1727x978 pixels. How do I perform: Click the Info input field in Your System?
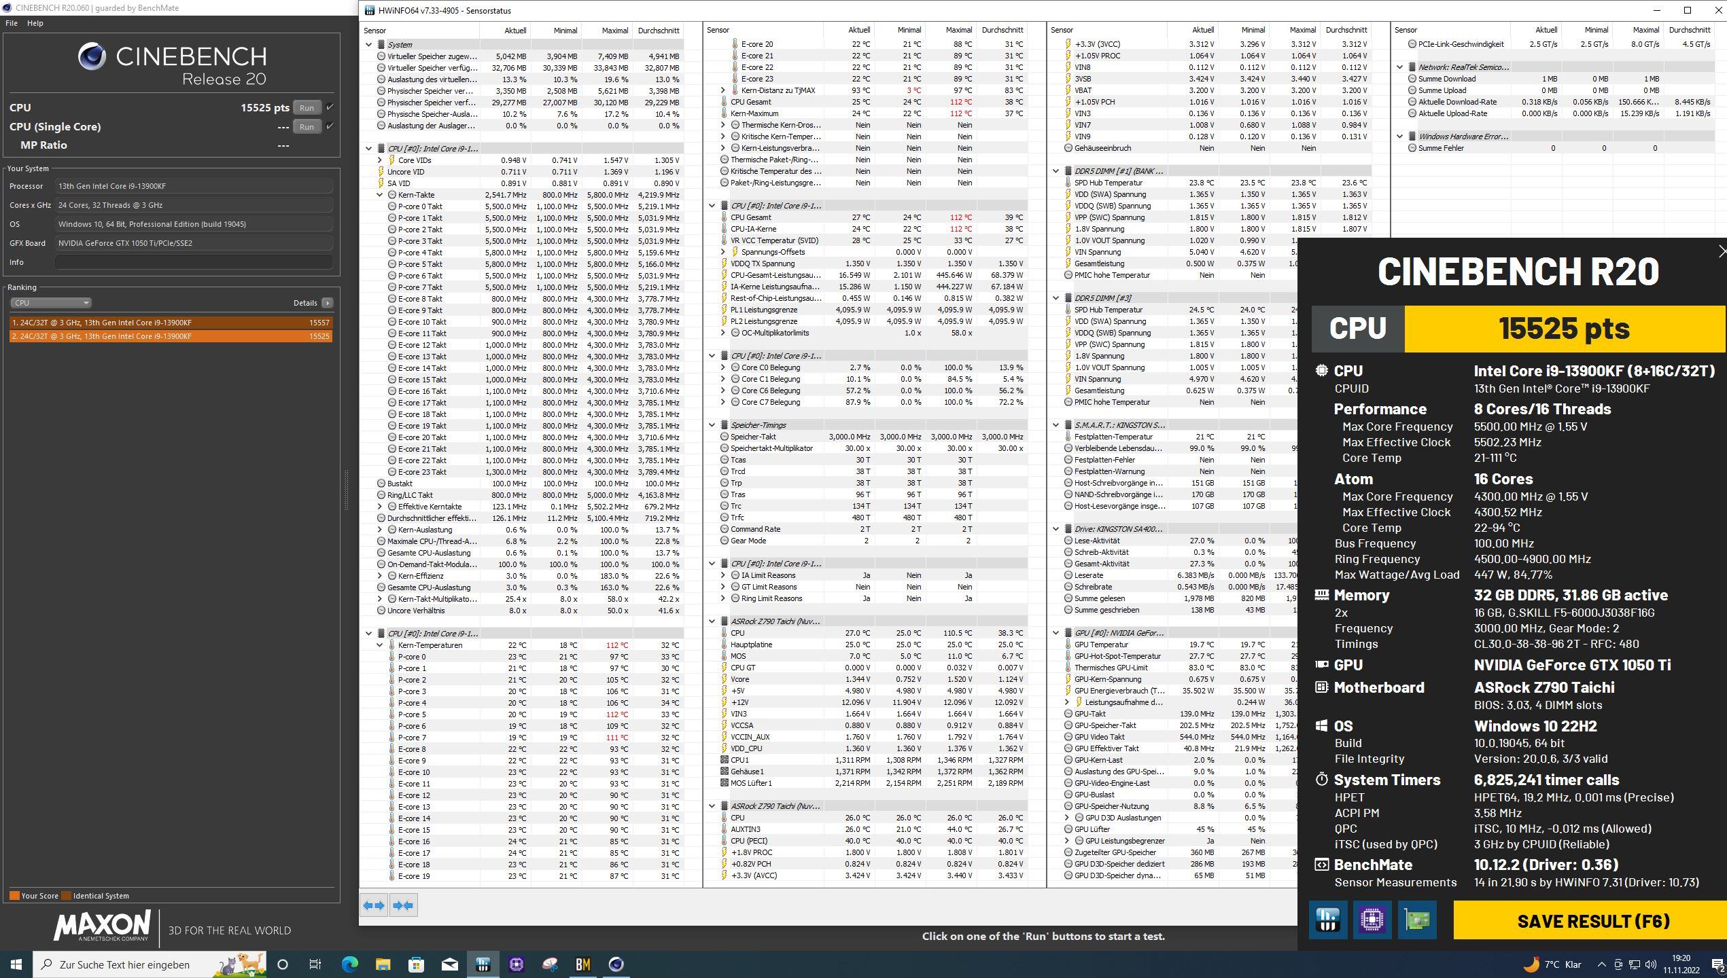(x=194, y=262)
